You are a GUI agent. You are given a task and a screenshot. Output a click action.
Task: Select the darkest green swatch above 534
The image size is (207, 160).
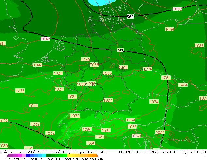48,155
